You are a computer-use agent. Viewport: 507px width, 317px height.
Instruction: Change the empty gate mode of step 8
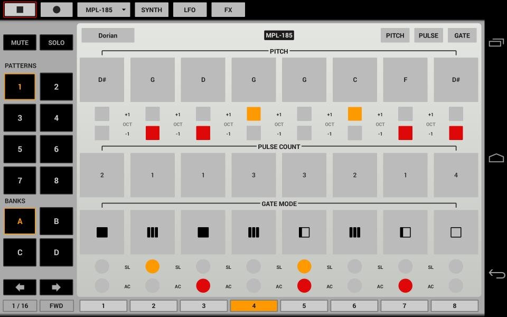point(456,232)
